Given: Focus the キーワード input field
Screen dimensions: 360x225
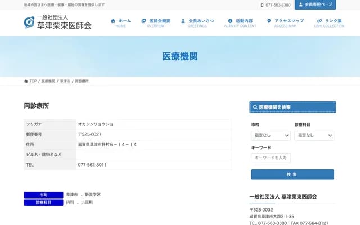Looking at the screenshot, I should [x=271, y=158].
